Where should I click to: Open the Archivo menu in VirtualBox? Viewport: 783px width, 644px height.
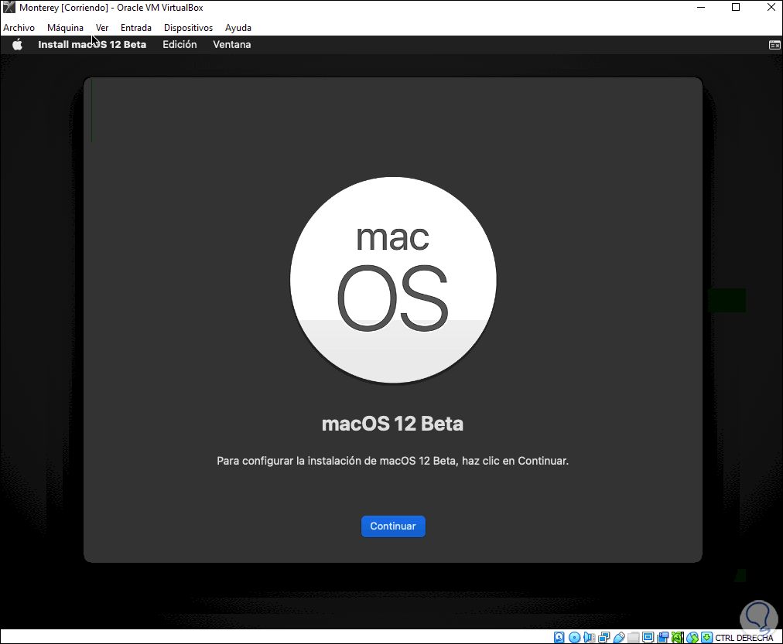tap(19, 28)
